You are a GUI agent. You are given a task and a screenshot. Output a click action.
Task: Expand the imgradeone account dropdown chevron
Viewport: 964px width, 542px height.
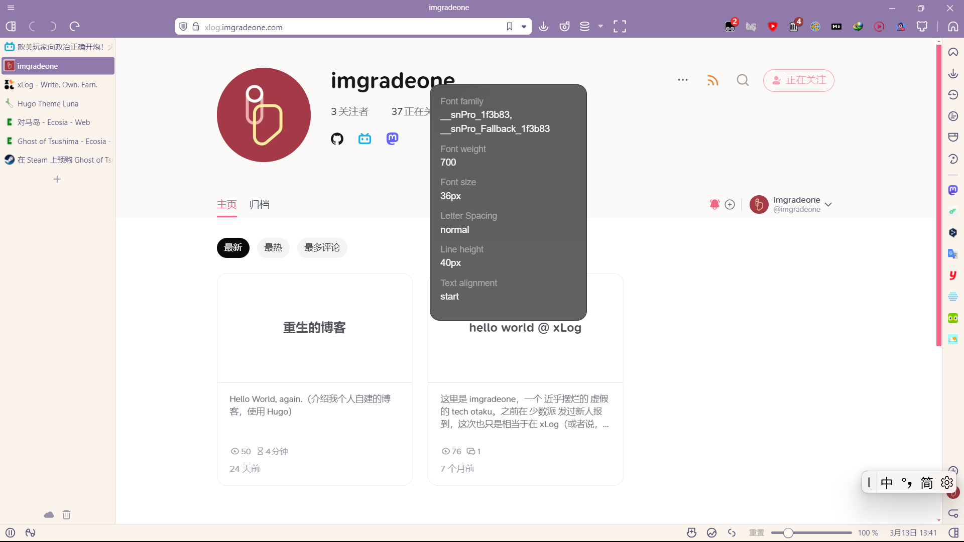pyautogui.click(x=828, y=205)
